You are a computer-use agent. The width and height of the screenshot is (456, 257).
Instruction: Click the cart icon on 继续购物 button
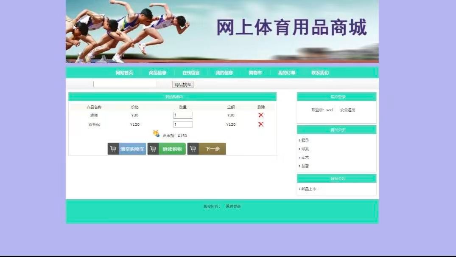point(153,149)
